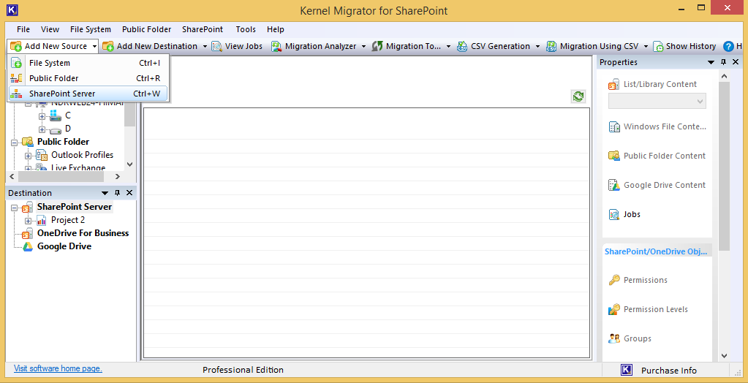This screenshot has width=748, height=383.
Task: Open the SharePoint menu
Action: pyautogui.click(x=203, y=29)
